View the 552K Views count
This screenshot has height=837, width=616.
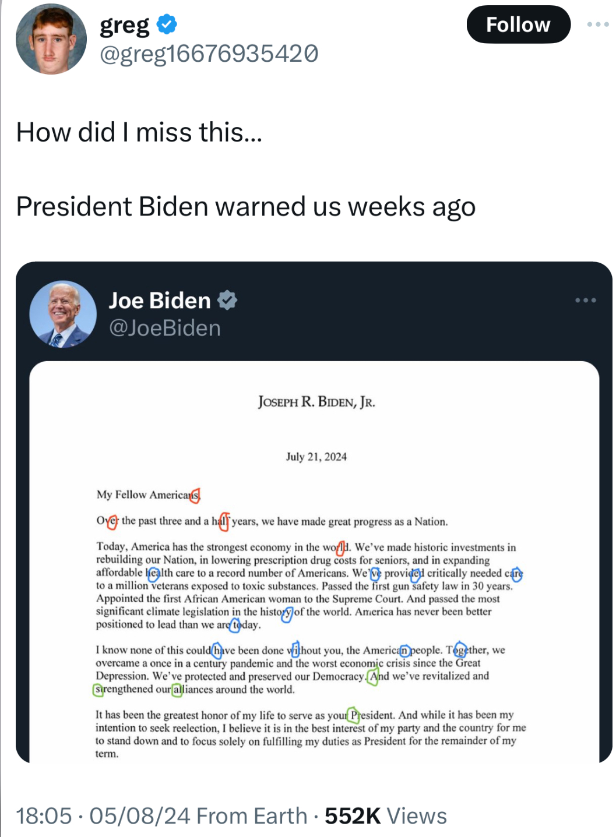[386, 816]
